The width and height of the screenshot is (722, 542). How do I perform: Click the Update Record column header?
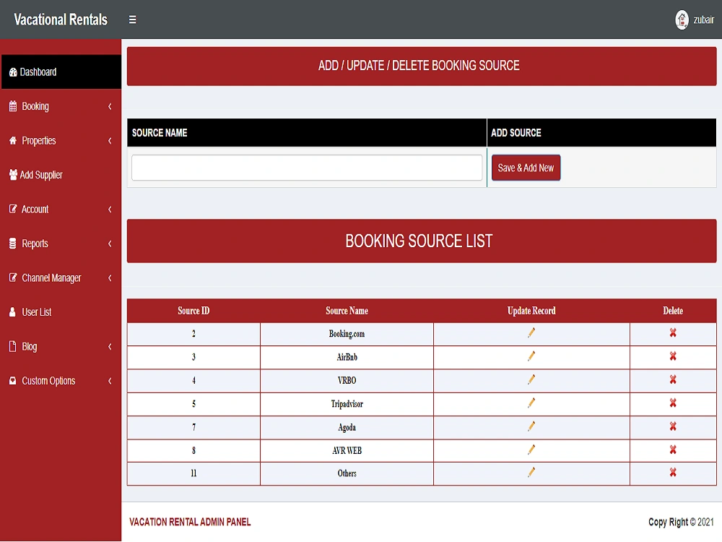(531, 311)
